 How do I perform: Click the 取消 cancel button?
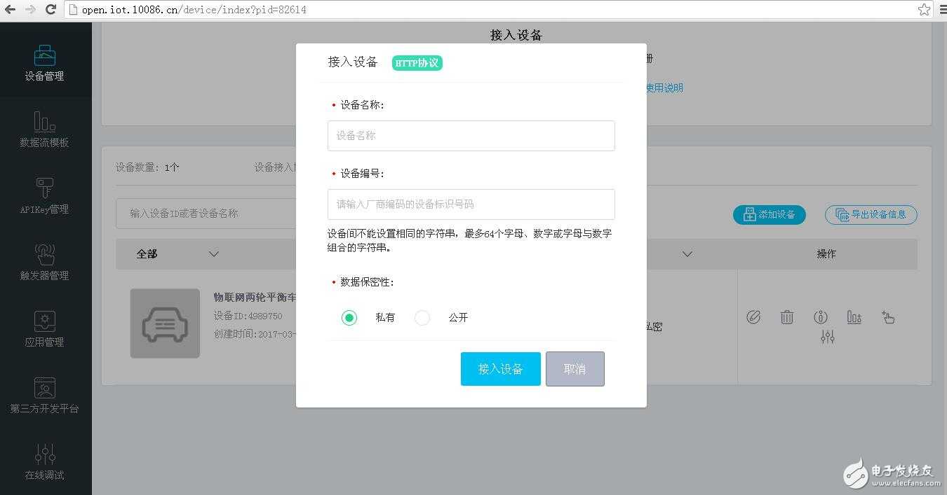click(575, 369)
